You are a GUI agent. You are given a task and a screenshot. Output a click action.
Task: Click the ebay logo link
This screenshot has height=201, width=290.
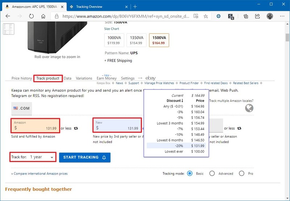pos(150,78)
